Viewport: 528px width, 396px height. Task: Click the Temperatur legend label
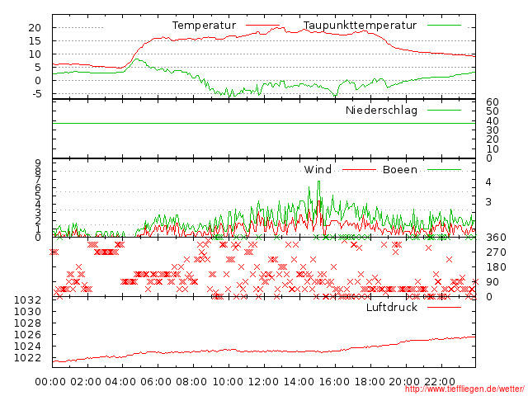(x=204, y=26)
